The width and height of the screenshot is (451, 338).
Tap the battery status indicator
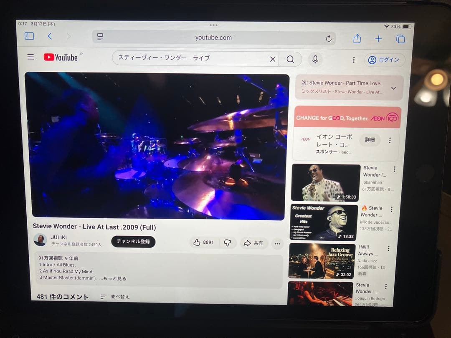(x=407, y=26)
